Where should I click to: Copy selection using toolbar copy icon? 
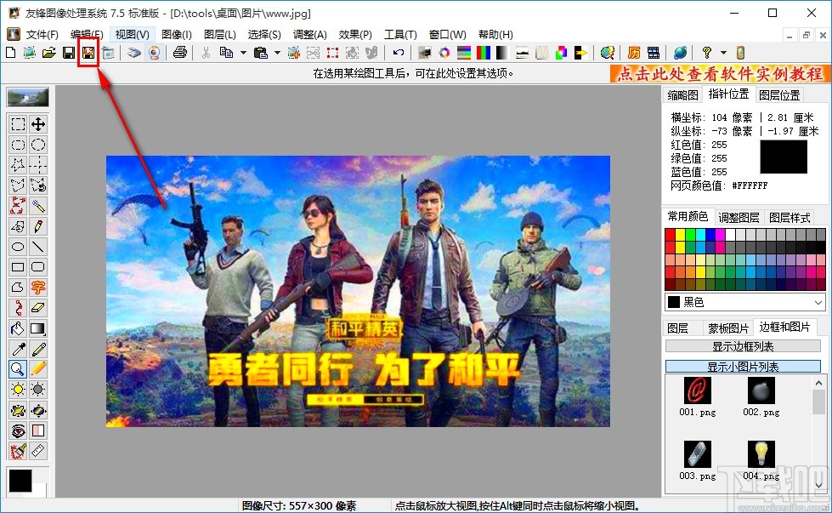click(227, 53)
